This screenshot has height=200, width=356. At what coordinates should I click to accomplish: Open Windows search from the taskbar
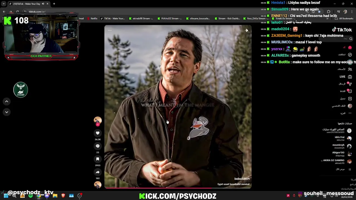(14, 196)
